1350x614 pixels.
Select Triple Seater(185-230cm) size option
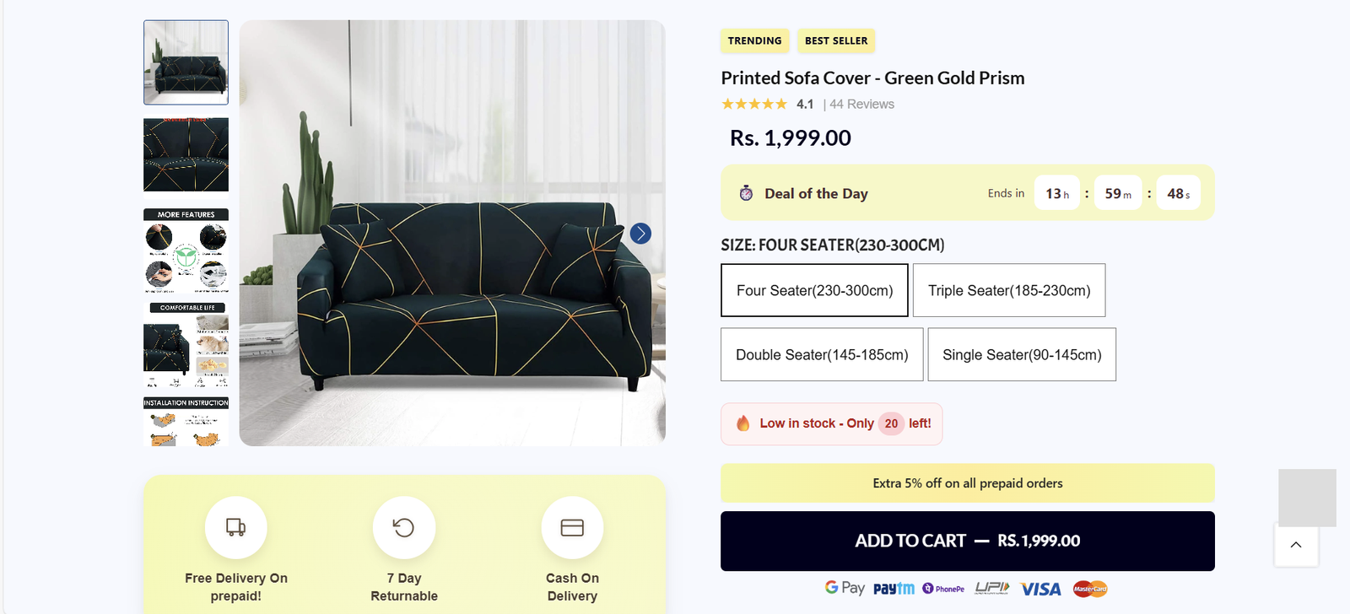tap(1009, 290)
